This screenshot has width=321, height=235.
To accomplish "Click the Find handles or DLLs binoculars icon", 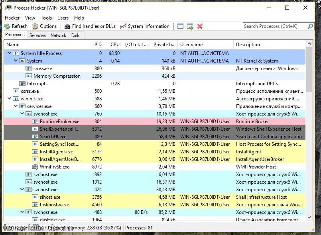I will 67,26.
